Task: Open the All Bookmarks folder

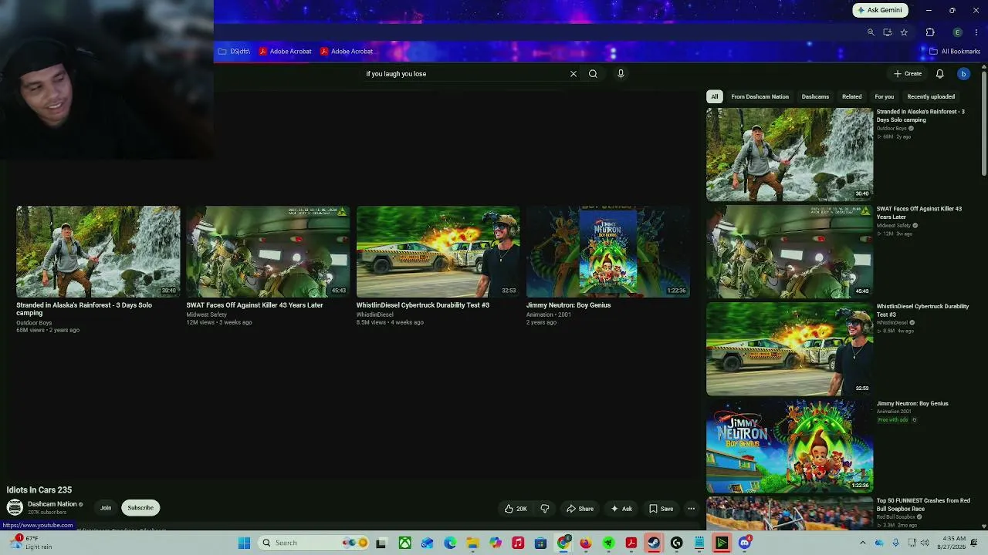Action: pyautogui.click(x=955, y=52)
